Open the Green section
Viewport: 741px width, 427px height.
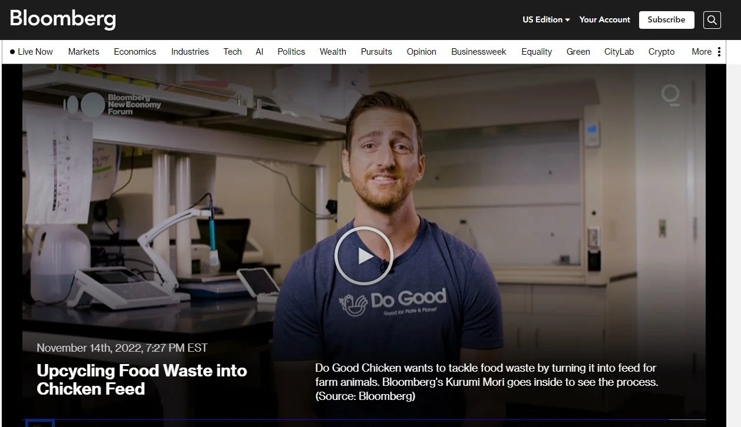(x=578, y=52)
